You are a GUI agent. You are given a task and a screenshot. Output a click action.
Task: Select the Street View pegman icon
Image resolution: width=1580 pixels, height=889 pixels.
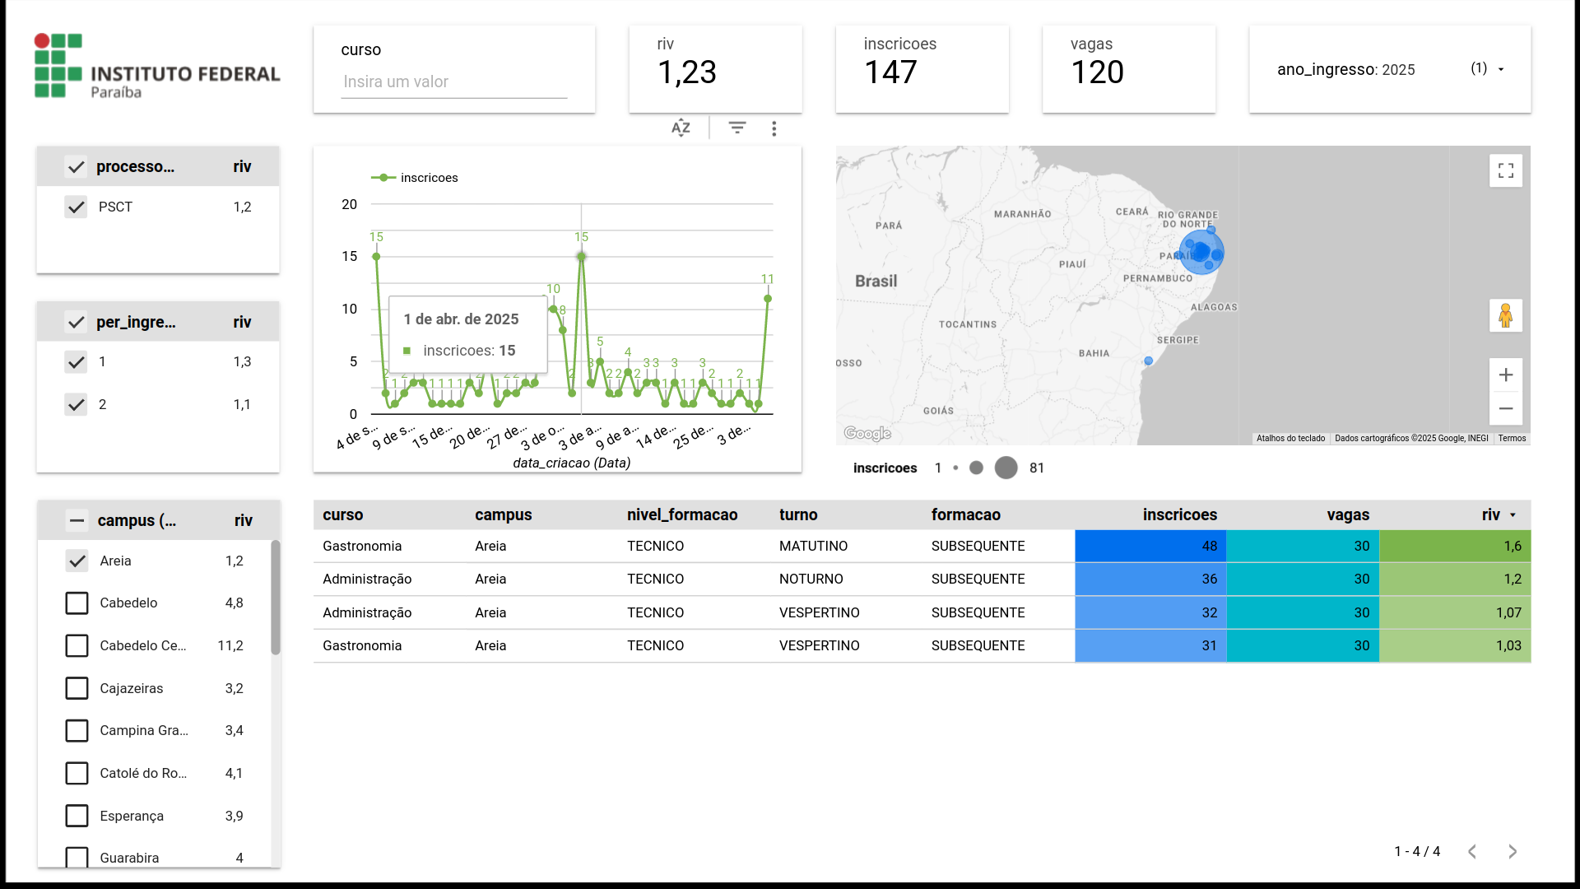tap(1505, 315)
